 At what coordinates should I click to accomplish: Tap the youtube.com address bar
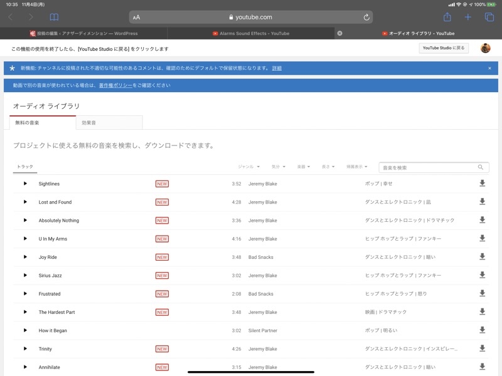tap(250, 18)
